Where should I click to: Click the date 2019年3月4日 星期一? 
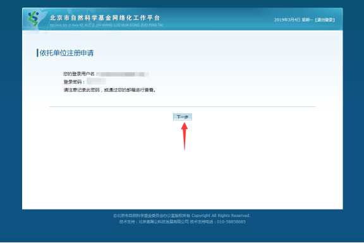(x=294, y=20)
